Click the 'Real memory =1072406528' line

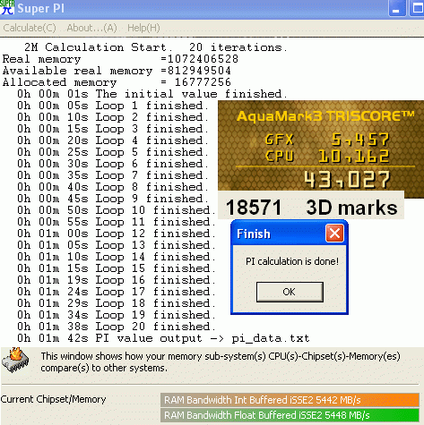pyautogui.click(x=120, y=59)
